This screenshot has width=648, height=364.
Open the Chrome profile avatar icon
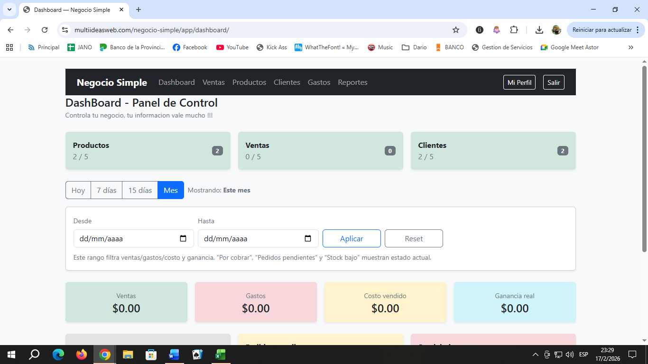tap(555, 29)
